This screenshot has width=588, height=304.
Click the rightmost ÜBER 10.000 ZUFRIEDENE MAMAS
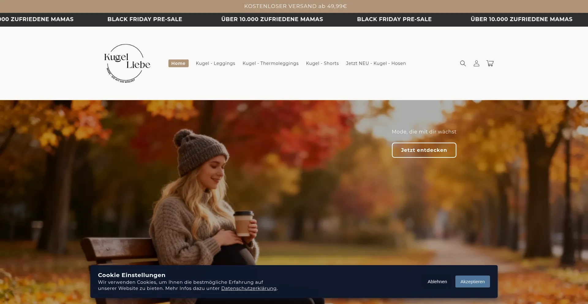pos(521,19)
